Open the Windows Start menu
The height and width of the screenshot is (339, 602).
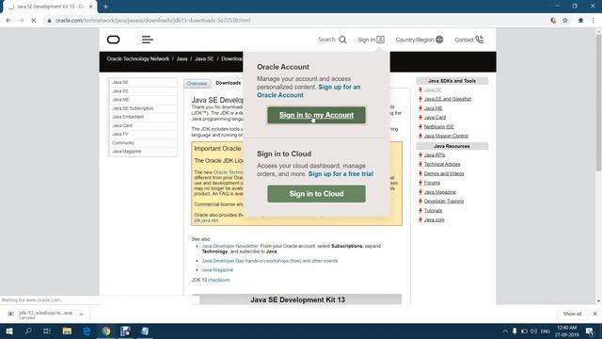click(9, 331)
